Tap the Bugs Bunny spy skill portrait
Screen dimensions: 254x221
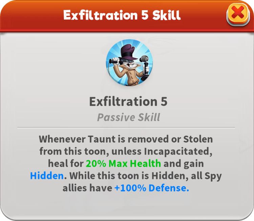(x=129, y=63)
